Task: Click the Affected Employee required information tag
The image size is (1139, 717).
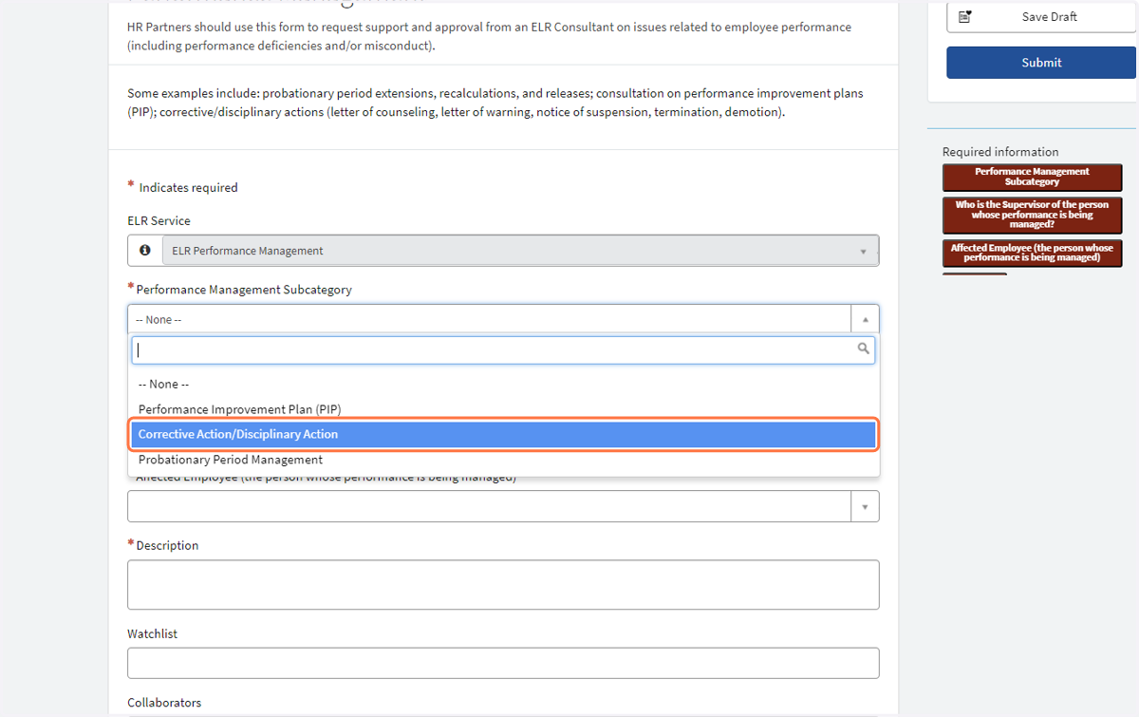Action: pyautogui.click(x=1032, y=253)
